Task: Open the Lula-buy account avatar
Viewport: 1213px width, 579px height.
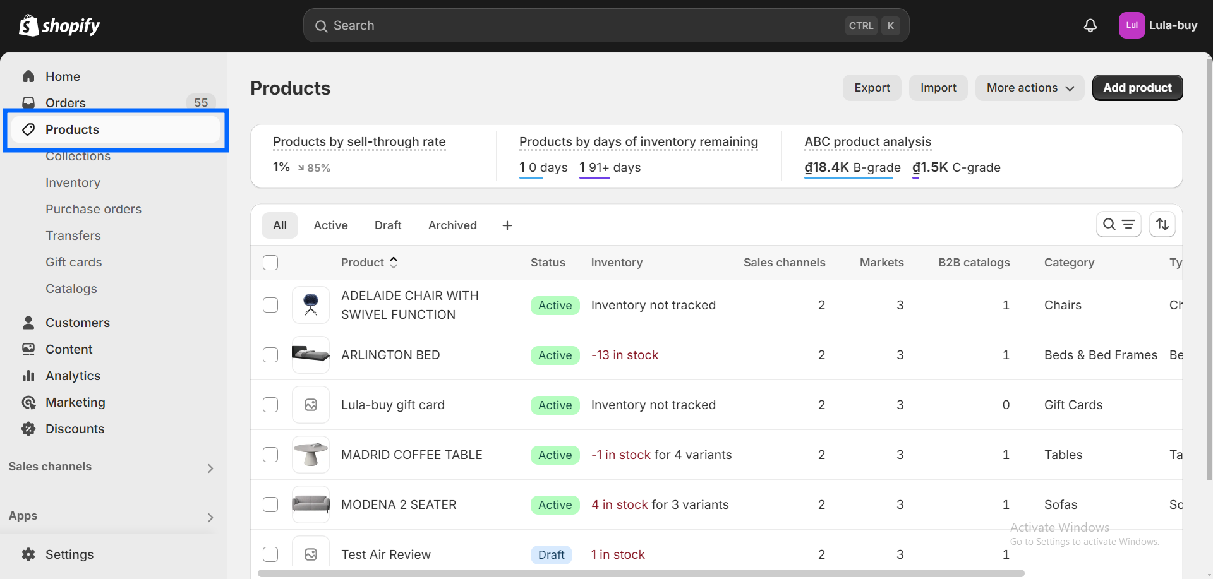Action: point(1132,25)
